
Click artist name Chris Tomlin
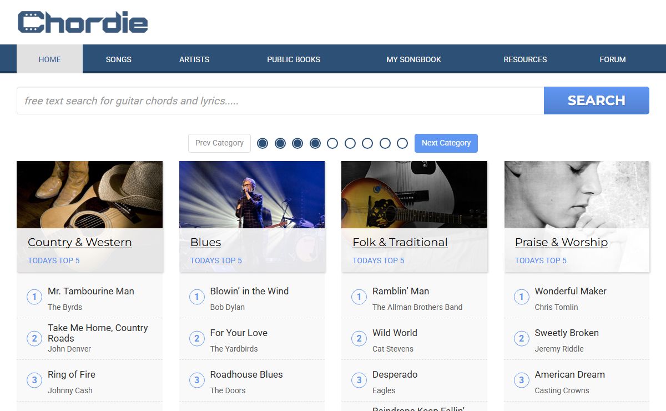[x=557, y=307]
